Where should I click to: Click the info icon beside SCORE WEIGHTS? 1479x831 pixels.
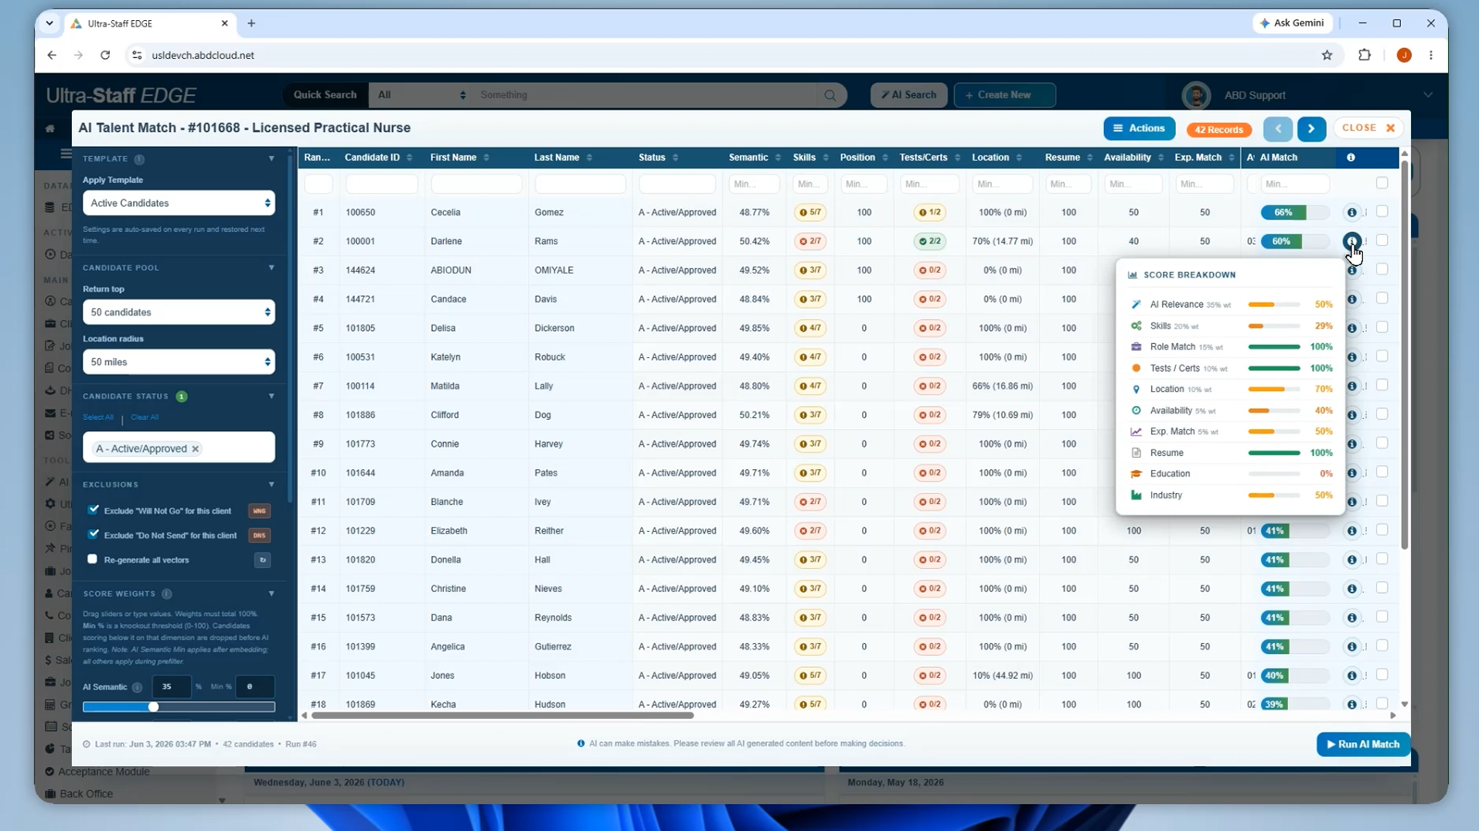tap(166, 594)
